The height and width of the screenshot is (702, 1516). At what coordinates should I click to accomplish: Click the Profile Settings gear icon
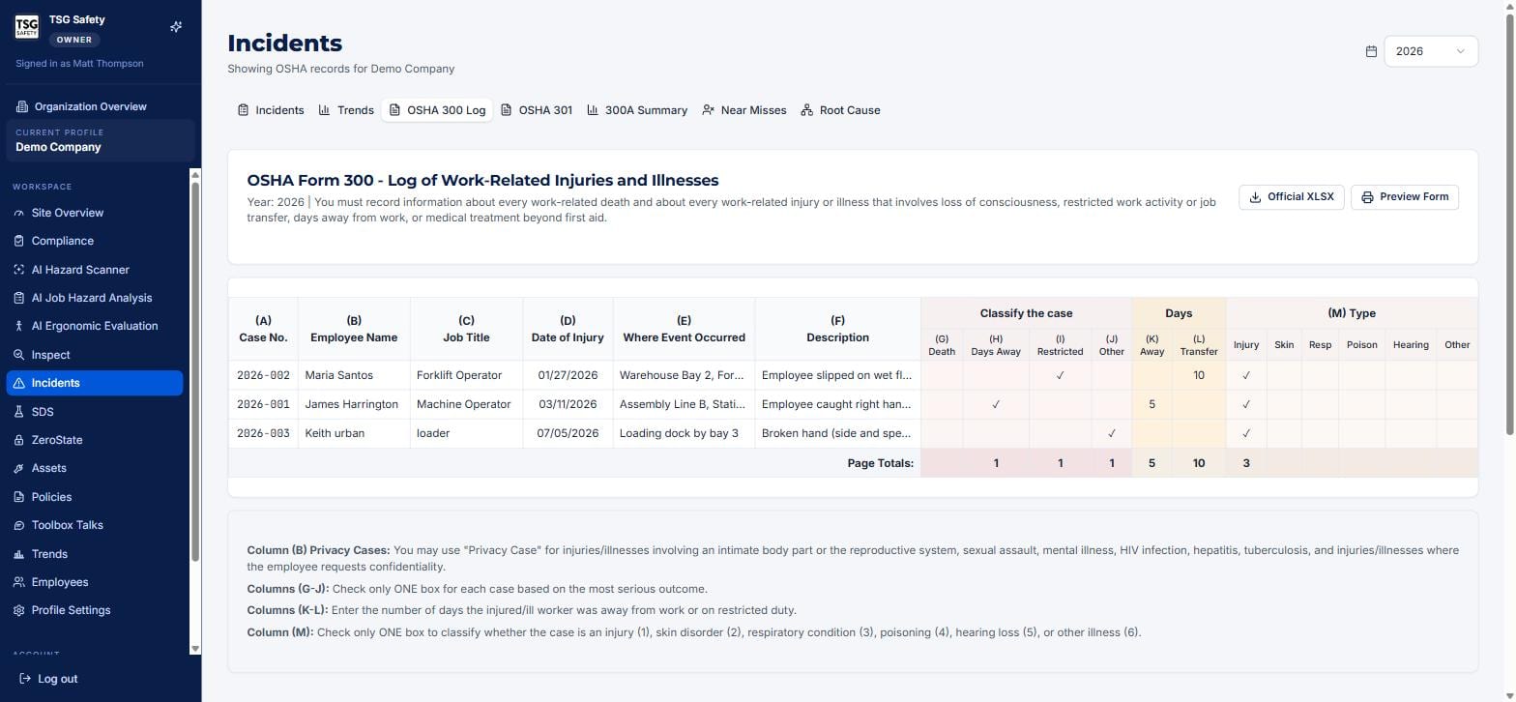tap(18, 610)
